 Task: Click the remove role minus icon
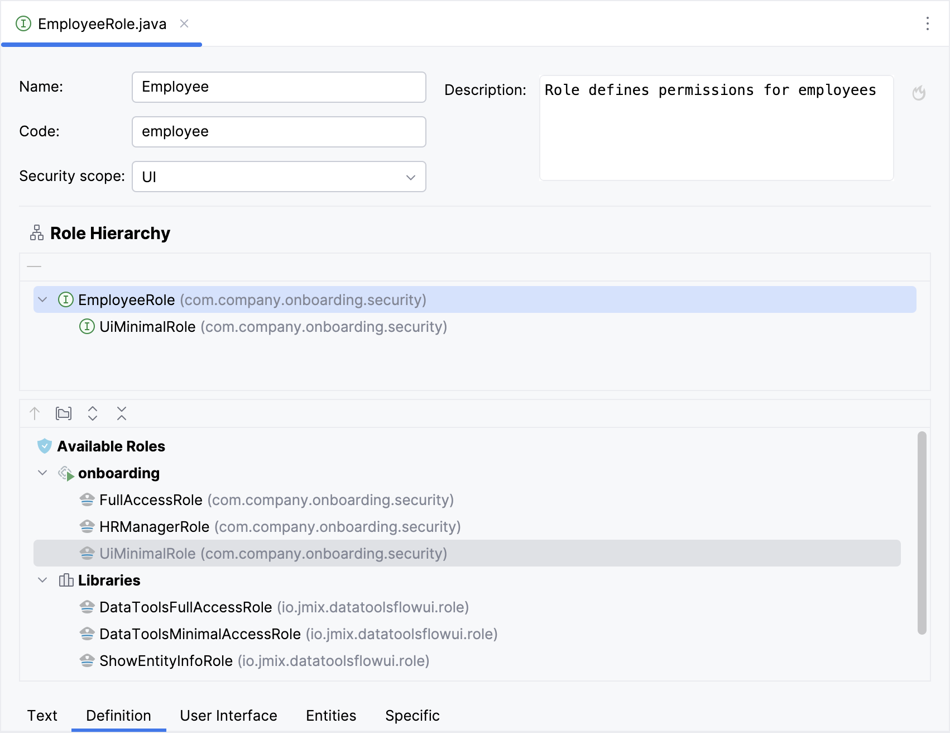34,266
